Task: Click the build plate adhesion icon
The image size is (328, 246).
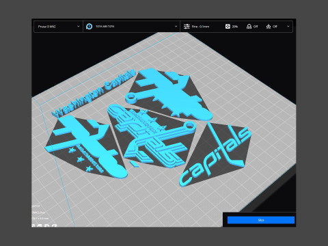Action: click(269, 27)
